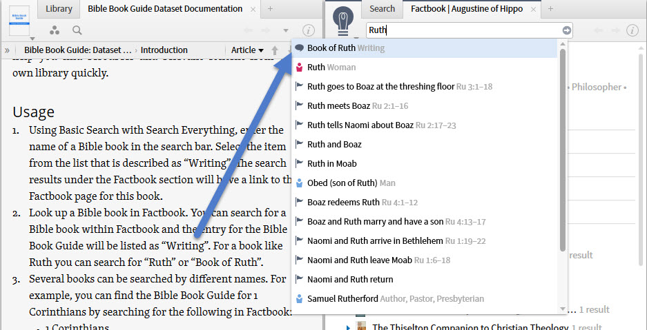Select 'Naomi and Ruth leave Moab' suggestion
This screenshot has height=330, width=647.
tap(425, 260)
